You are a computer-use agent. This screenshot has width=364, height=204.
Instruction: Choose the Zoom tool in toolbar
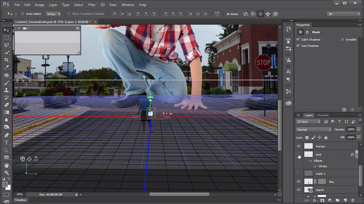click(7, 173)
